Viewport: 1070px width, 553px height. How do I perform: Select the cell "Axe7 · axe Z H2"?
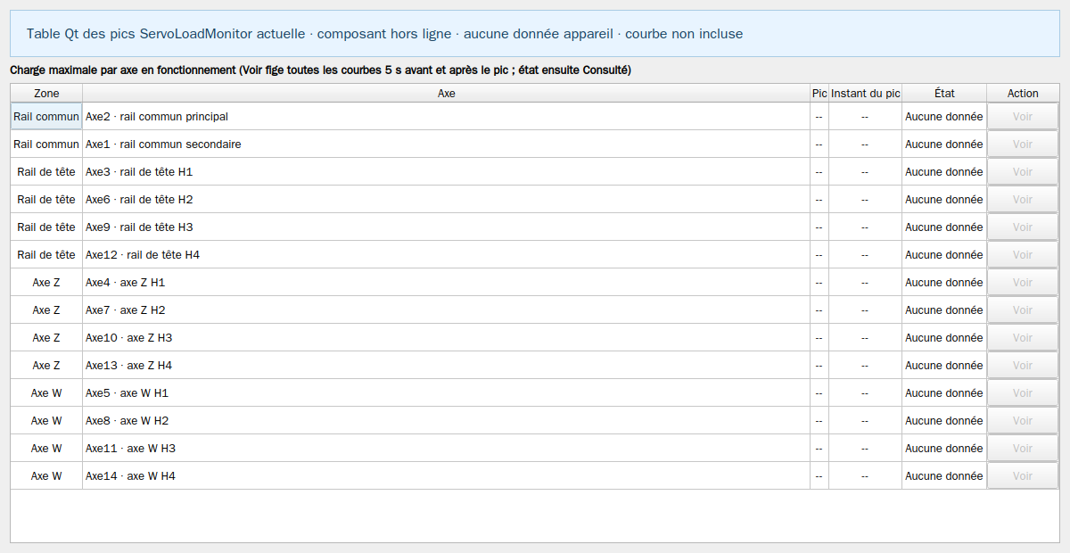pos(447,310)
